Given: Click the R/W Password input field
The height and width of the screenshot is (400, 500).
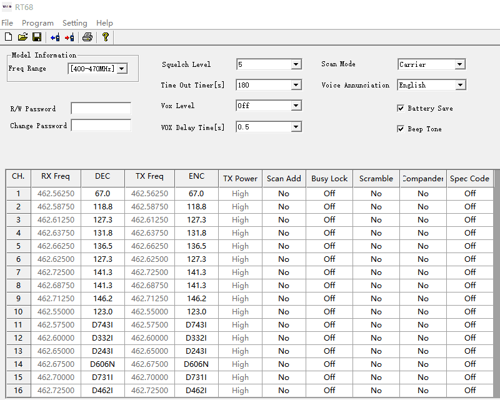Looking at the screenshot, I should click(x=101, y=109).
